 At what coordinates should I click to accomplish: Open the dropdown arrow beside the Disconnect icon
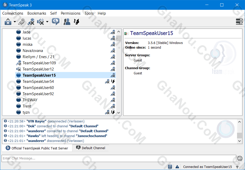[x=15, y=22]
